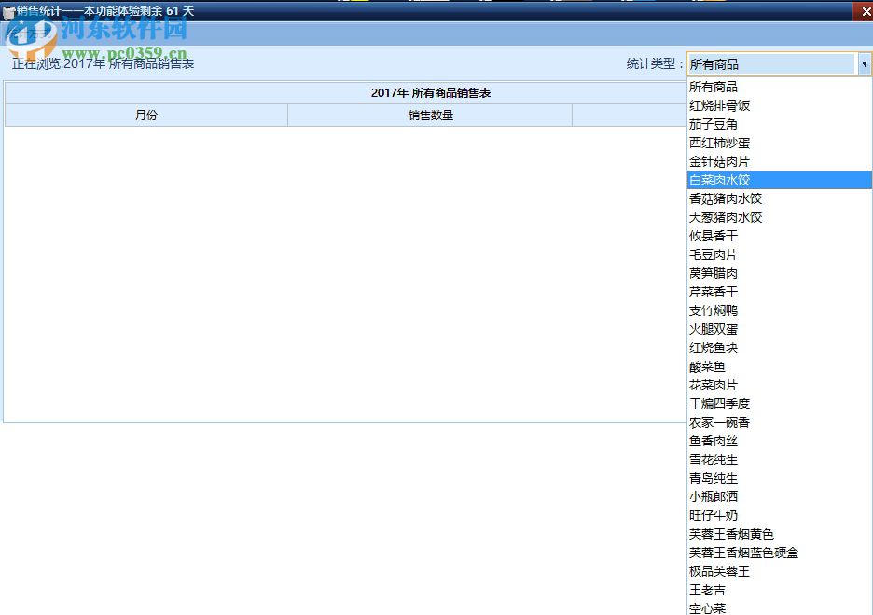Pick 西红柿炒蛋 from the dropdown
The width and height of the screenshot is (873, 615).
pyautogui.click(x=780, y=143)
